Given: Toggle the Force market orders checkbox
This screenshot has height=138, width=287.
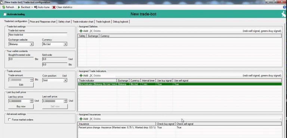Looking at the screenshot, I should pos(9,120).
